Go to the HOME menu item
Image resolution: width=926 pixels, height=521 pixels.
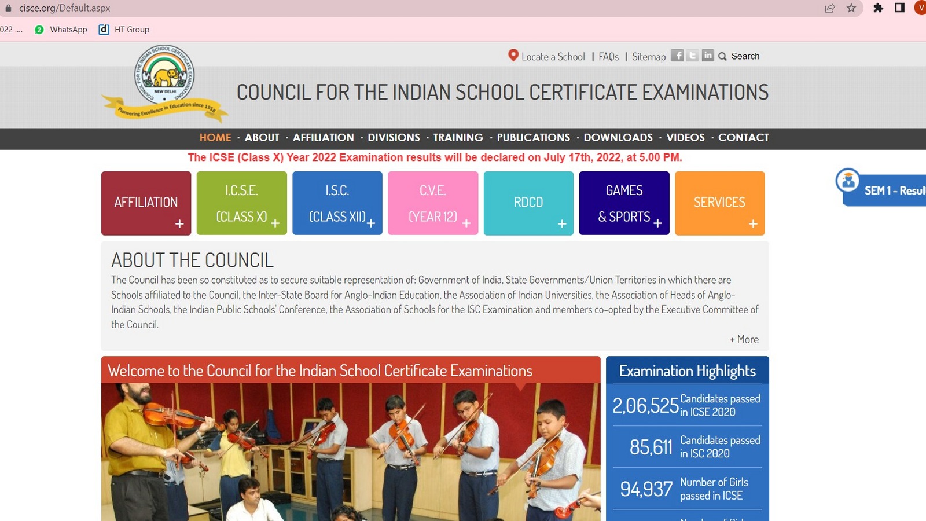click(x=215, y=138)
